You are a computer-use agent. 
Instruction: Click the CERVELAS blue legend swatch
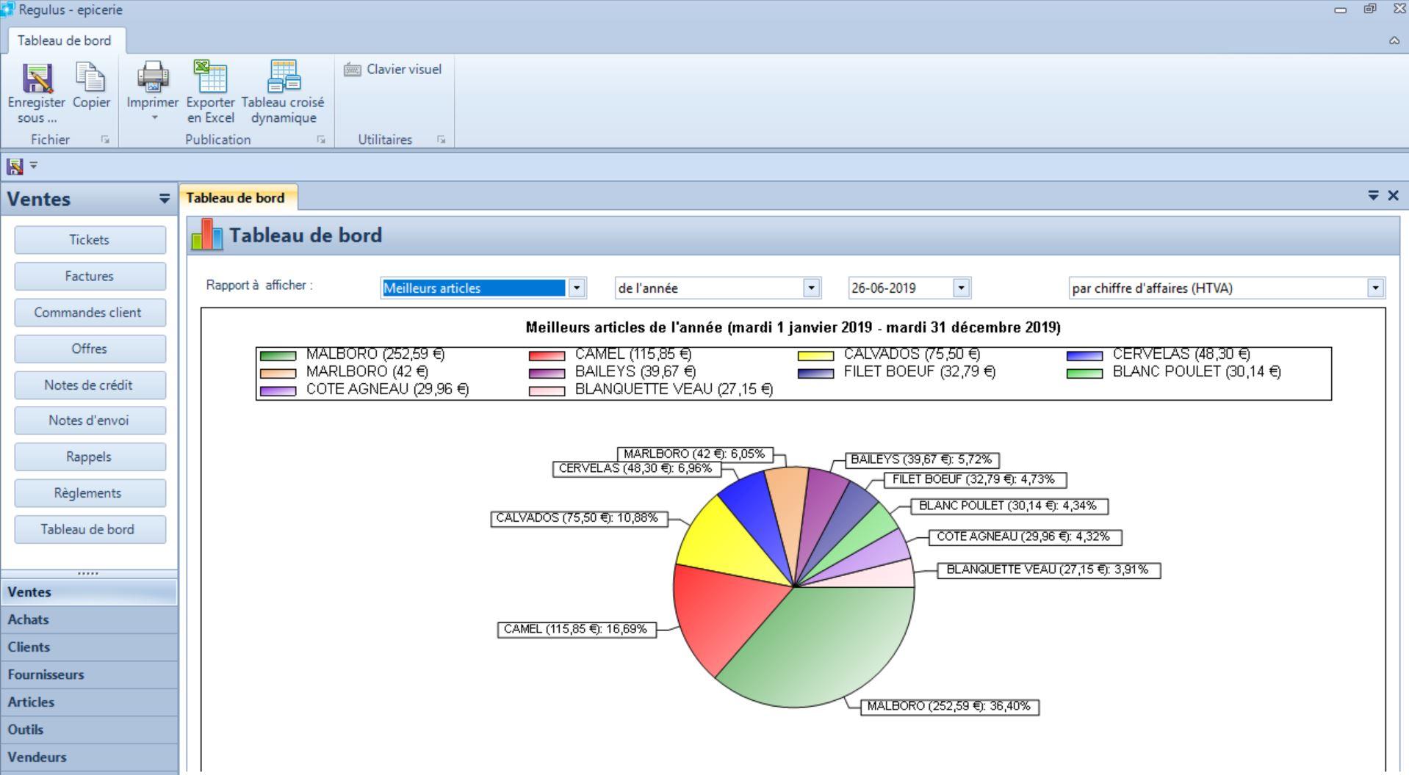click(x=1085, y=355)
